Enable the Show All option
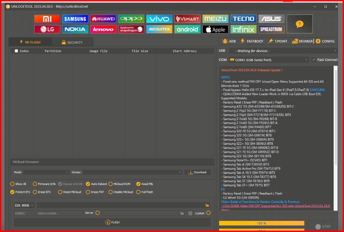Image resolution: width=344 pixels, height=232 pixels. [12, 184]
